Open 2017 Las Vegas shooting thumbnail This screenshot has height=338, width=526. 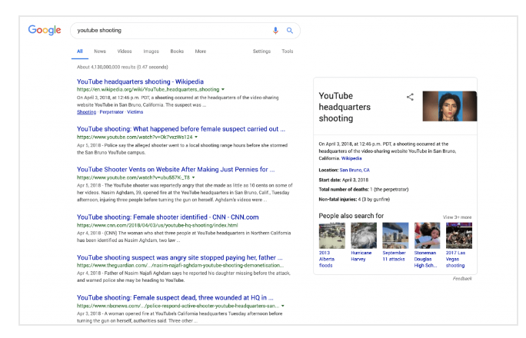459,236
